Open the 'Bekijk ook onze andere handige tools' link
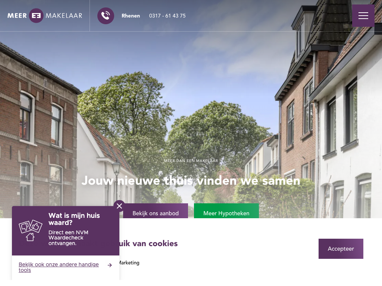This screenshot has height=286, width=382. point(59,267)
